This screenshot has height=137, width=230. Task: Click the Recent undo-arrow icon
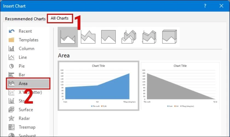pyautogui.click(x=12, y=31)
